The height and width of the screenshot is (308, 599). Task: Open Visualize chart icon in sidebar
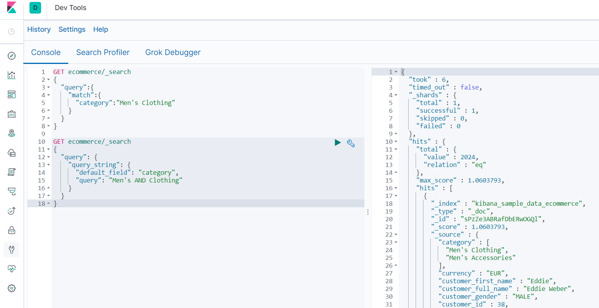pos(12,75)
